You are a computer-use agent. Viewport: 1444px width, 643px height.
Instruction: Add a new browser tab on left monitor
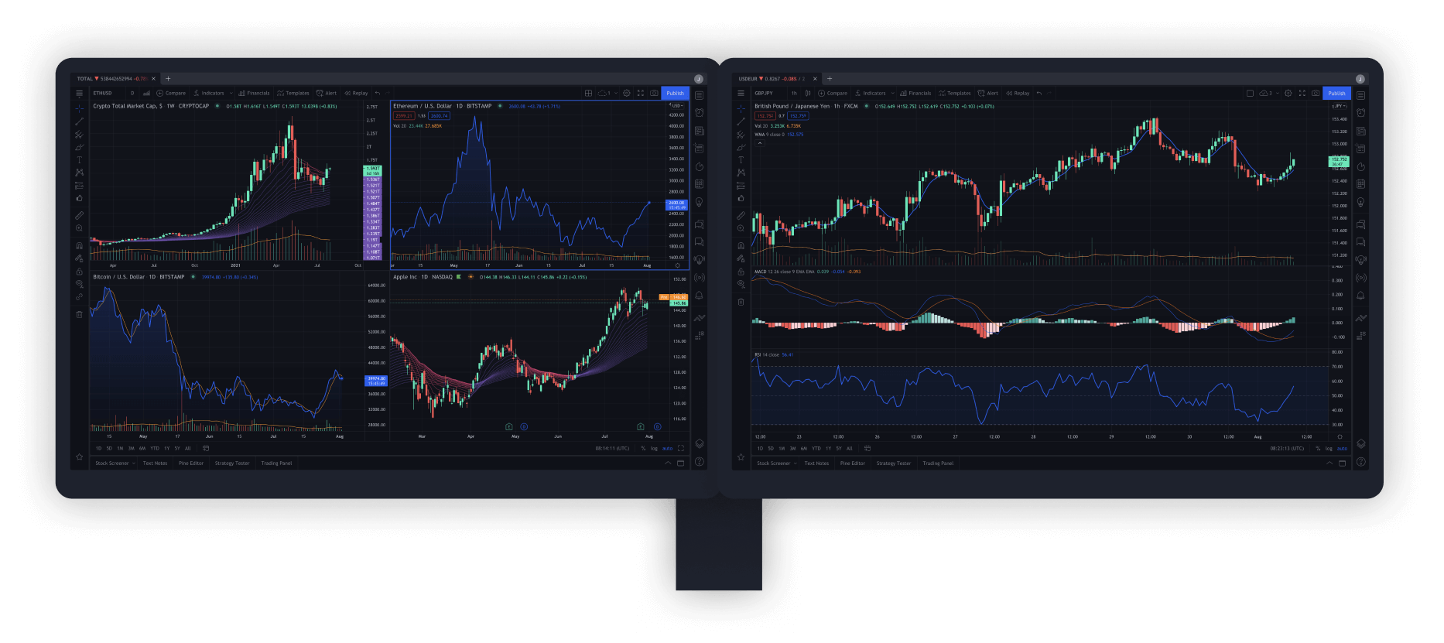pyautogui.click(x=168, y=79)
